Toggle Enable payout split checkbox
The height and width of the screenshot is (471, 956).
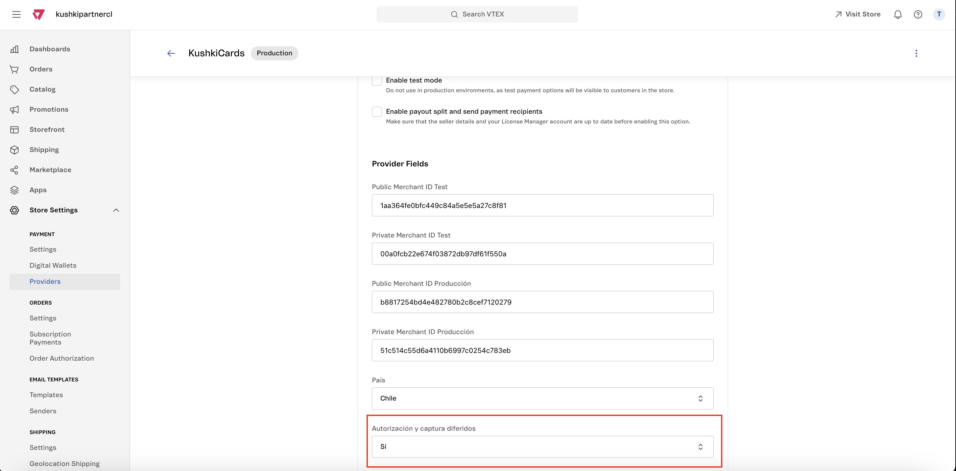click(x=376, y=111)
